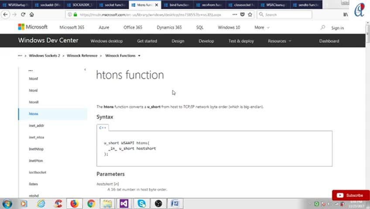This screenshot has height=209, width=370.
Task: Open Skype from the taskbar
Action: pyautogui.click(x=141, y=204)
